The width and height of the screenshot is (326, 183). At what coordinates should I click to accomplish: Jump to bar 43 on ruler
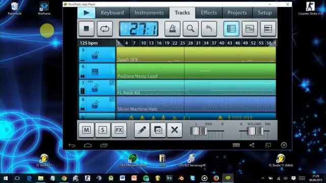[230, 43]
